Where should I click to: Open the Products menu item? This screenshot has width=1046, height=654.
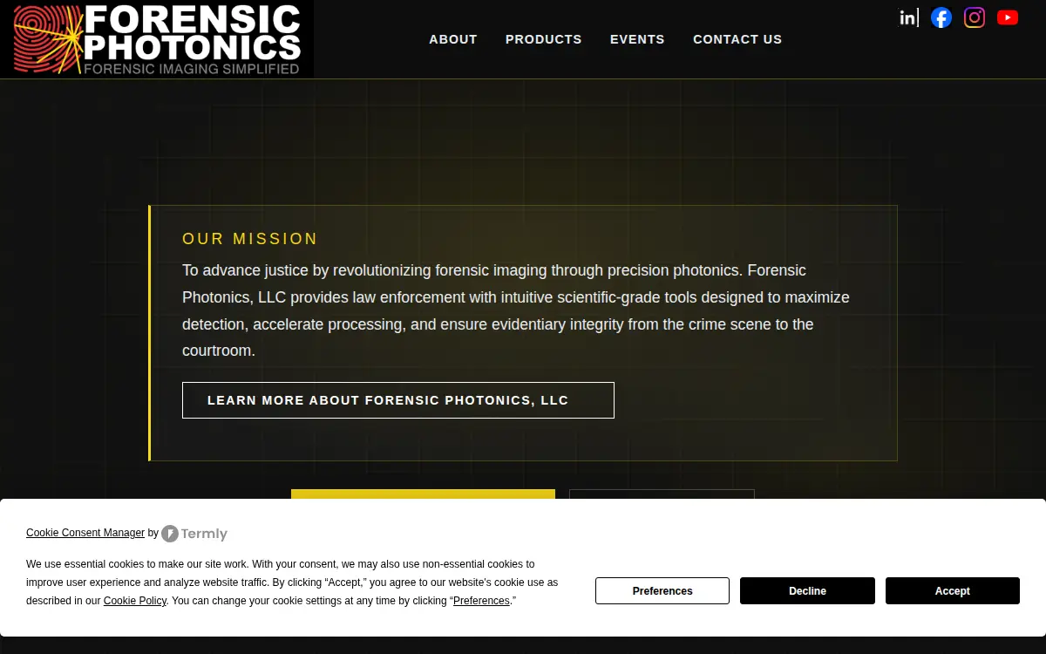click(x=544, y=39)
